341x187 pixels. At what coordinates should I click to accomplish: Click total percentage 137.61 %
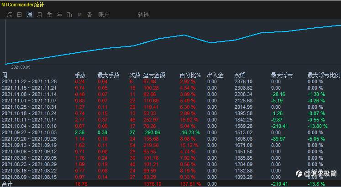click(190, 184)
